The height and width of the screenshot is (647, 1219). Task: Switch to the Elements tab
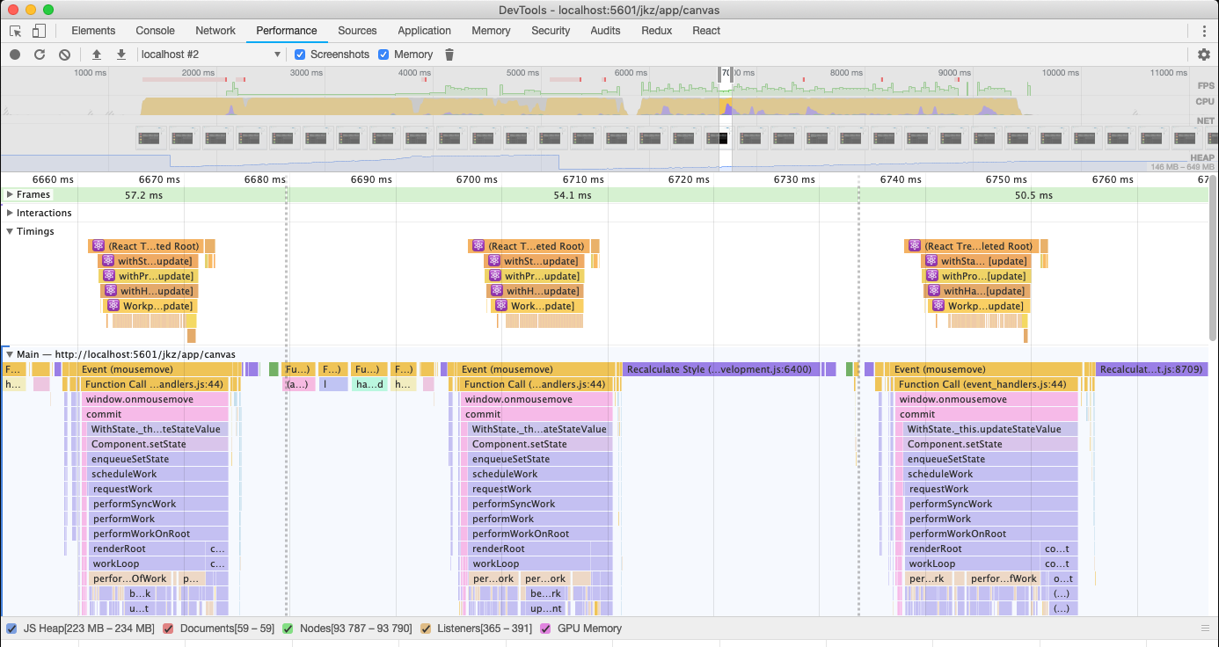point(93,31)
